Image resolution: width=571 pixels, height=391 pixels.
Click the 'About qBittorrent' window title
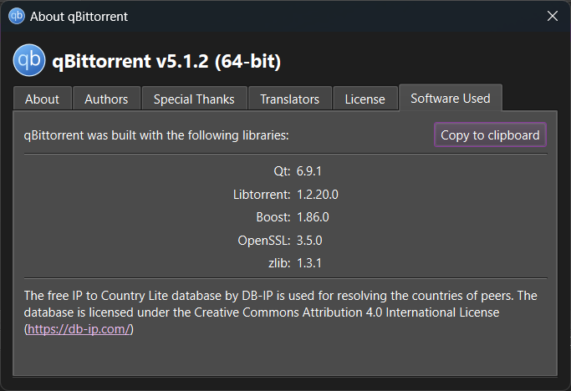pyautogui.click(x=79, y=17)
